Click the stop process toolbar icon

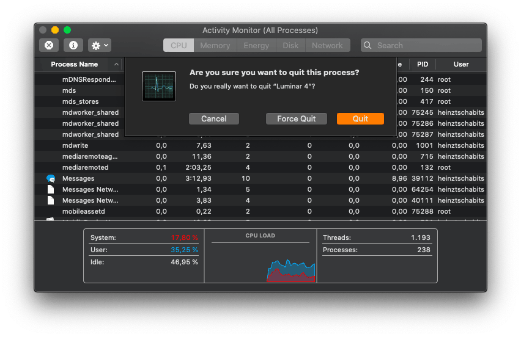49,45
